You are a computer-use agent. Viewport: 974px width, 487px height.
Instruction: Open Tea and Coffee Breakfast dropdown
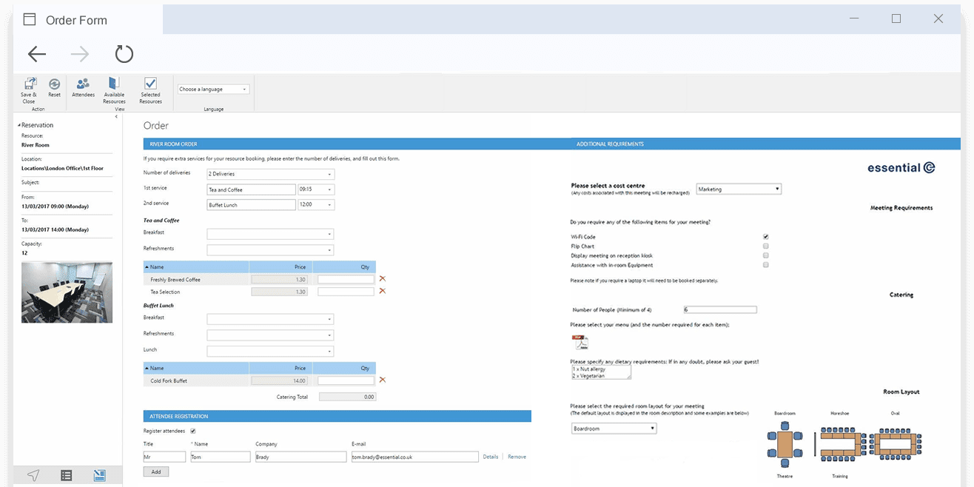(x=270, y=234)
